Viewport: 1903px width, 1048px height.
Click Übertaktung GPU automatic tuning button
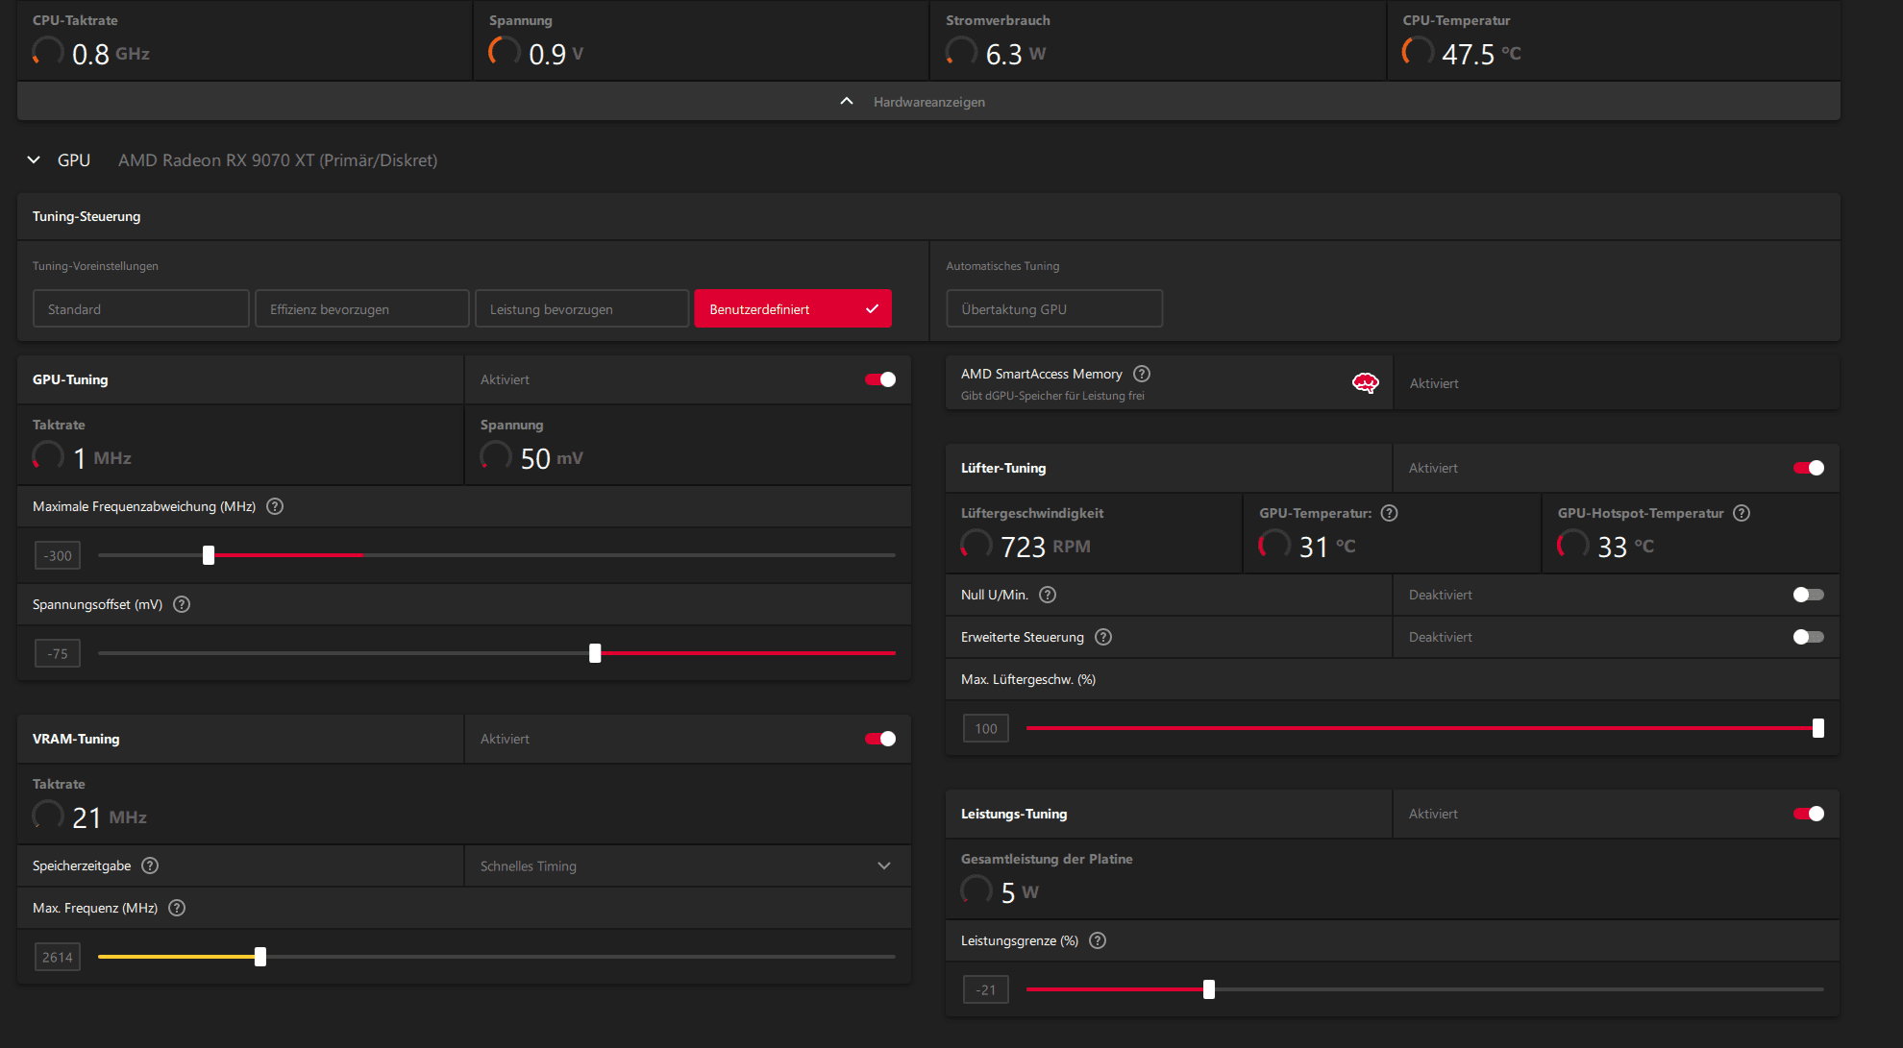(x=1053, y=309)
